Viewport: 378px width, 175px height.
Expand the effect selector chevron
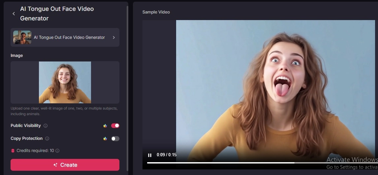pyautogui.click(x=114, y=37)
